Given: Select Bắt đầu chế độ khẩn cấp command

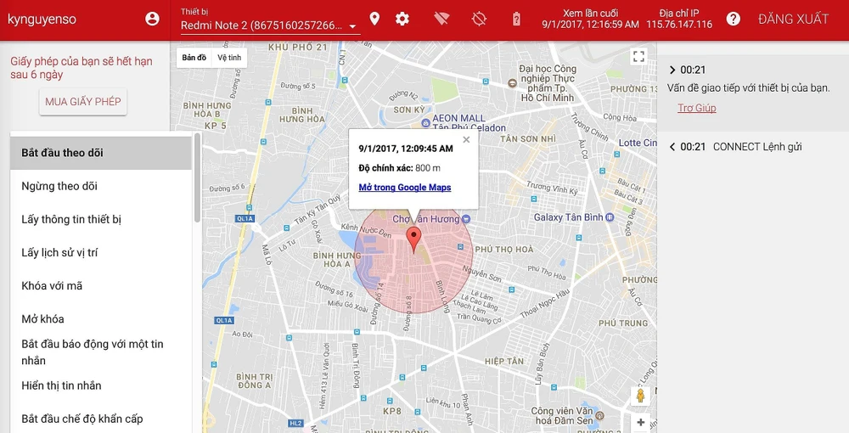Looking at the screenshot, I should click(x=101, y=419).
